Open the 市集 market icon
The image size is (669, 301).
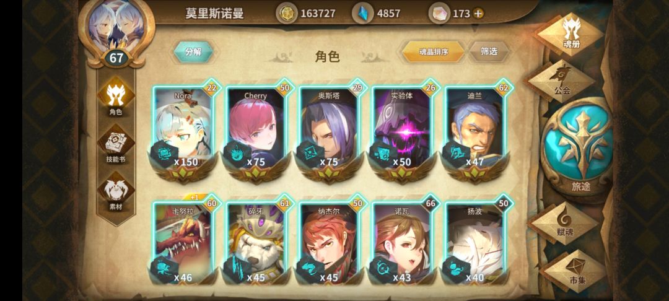pyautogui.click(x=575, y=270)
